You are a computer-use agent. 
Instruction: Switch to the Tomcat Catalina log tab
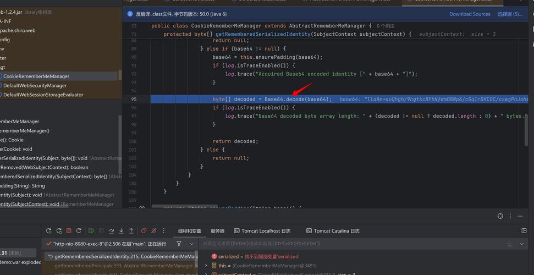(333, 231)
